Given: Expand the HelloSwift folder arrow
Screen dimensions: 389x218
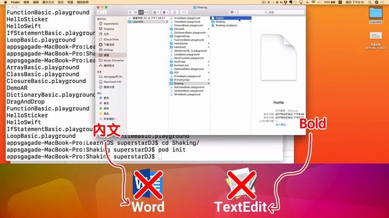Looking at the screenshot, I should tap(208, 47).
